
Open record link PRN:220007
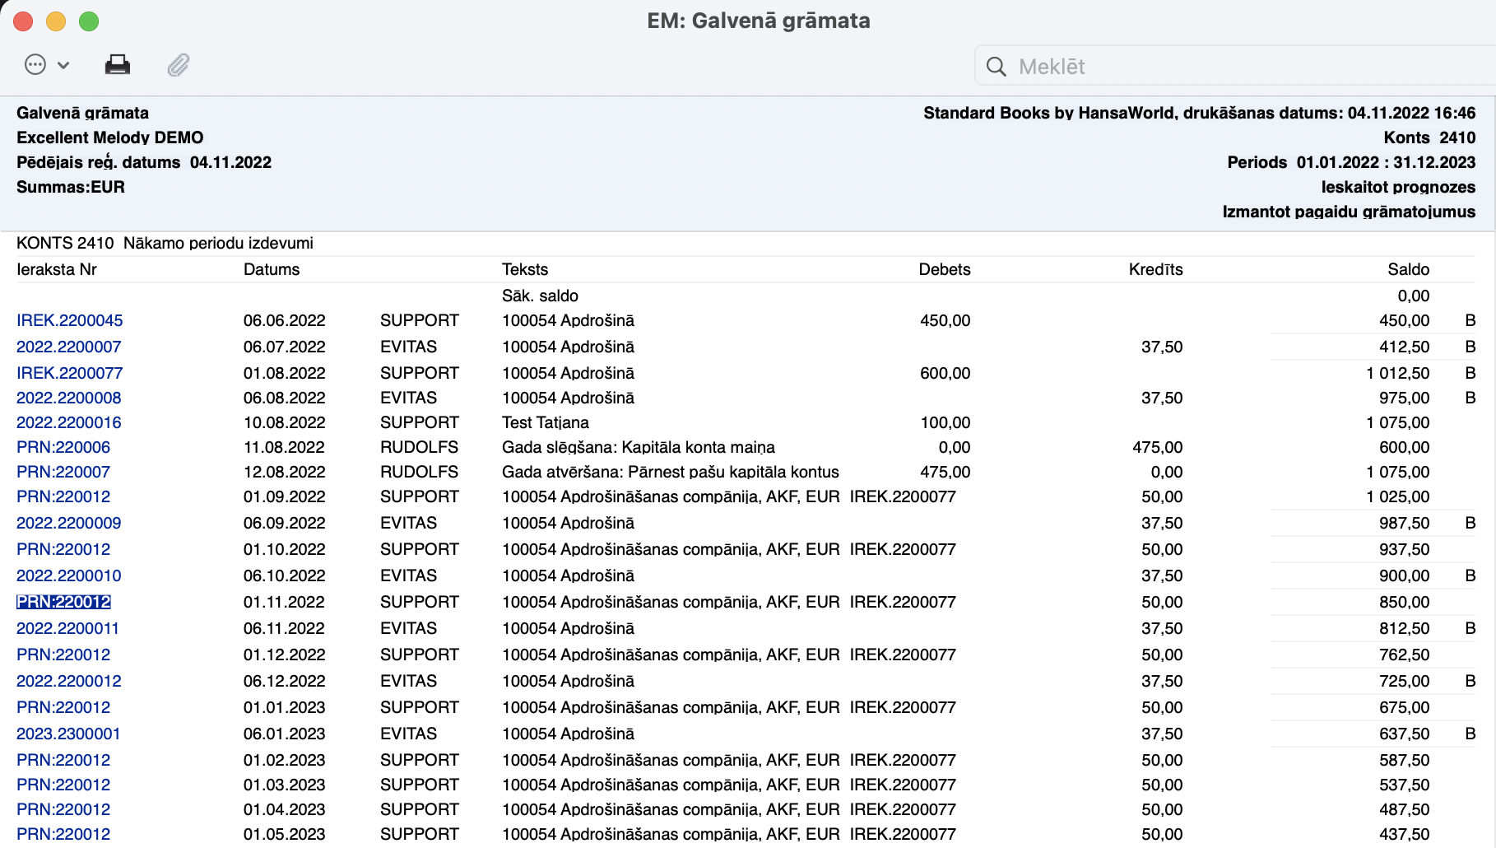[x=63, y=472]
